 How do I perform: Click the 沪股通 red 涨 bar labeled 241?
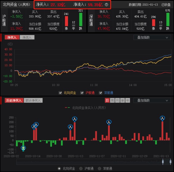point(66,21)
